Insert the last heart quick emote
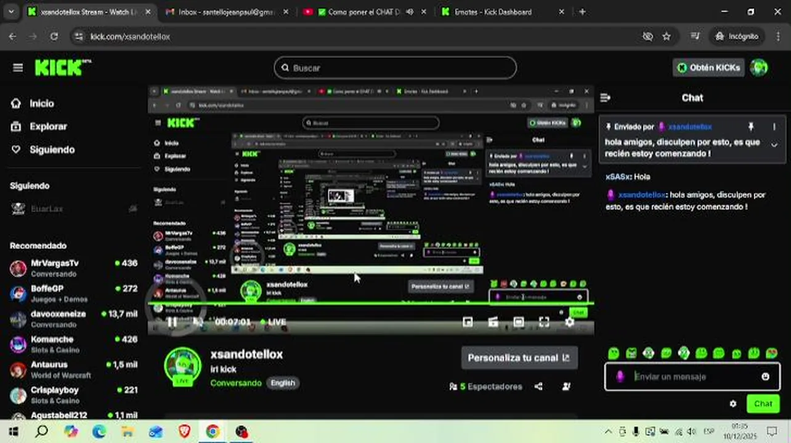 [x=771, y=353]
